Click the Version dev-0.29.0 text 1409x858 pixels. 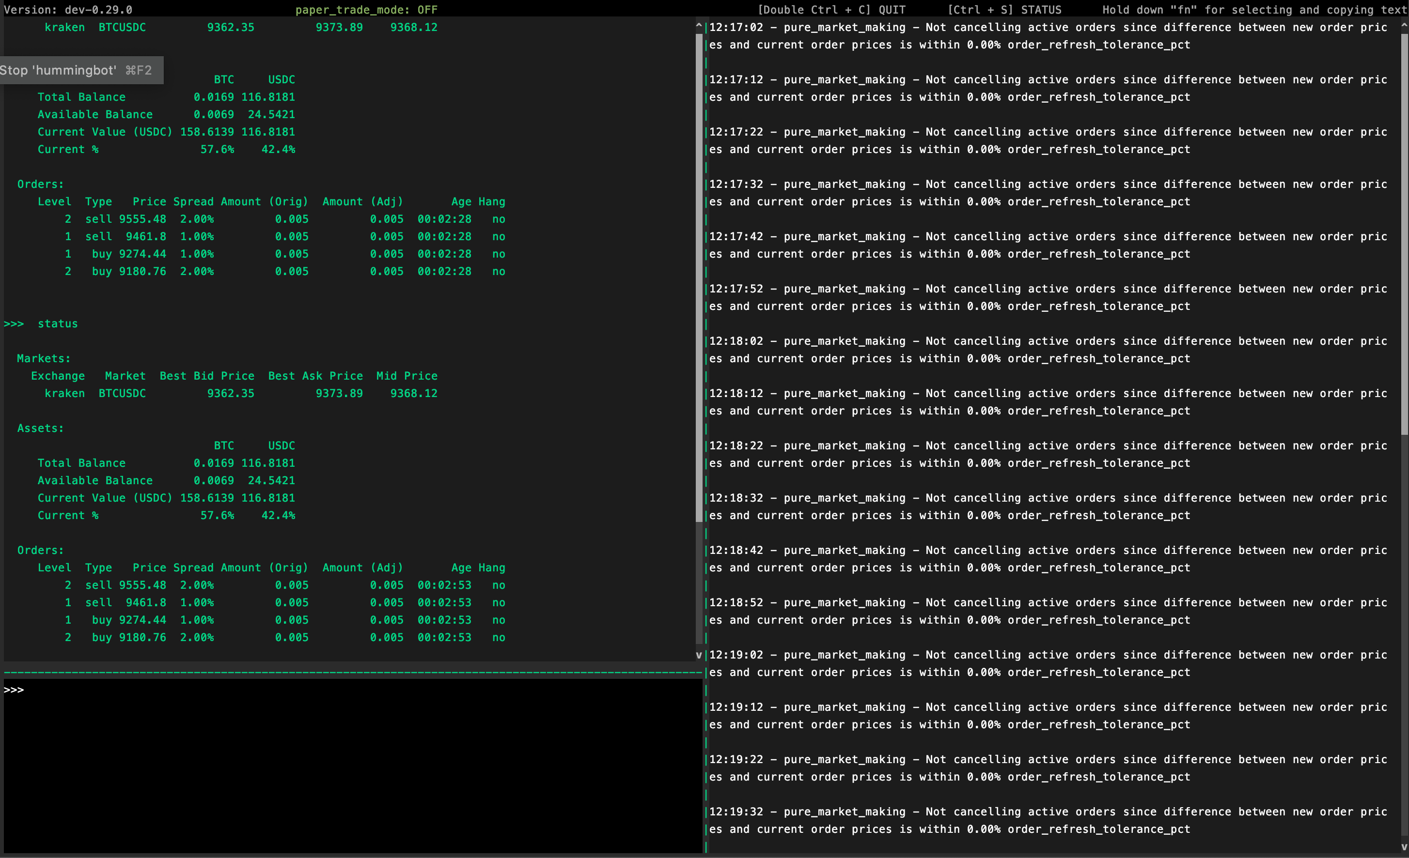point(67,10)
